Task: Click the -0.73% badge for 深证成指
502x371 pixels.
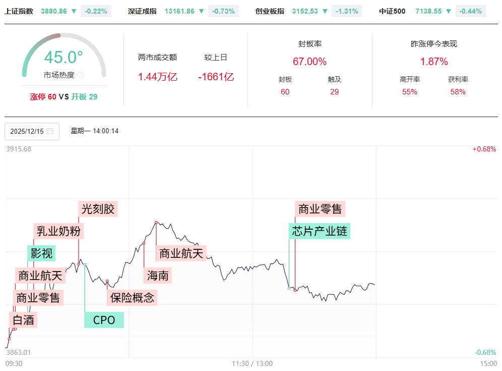Action: pyautogui.click(x=223, y=11)
